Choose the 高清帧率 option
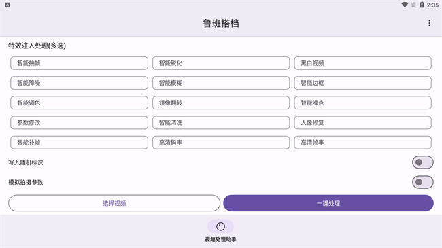This screenshot has height=248, width=442. pyautogui.click(x=363, y=142)
